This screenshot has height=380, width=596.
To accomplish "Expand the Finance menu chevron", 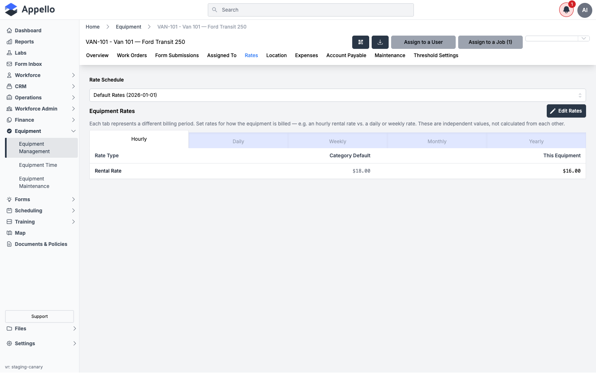I will pos(73,120).
